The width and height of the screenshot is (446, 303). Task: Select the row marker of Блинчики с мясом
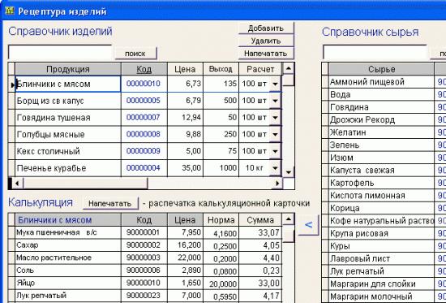pyautogui.click(x=11, y=84)
